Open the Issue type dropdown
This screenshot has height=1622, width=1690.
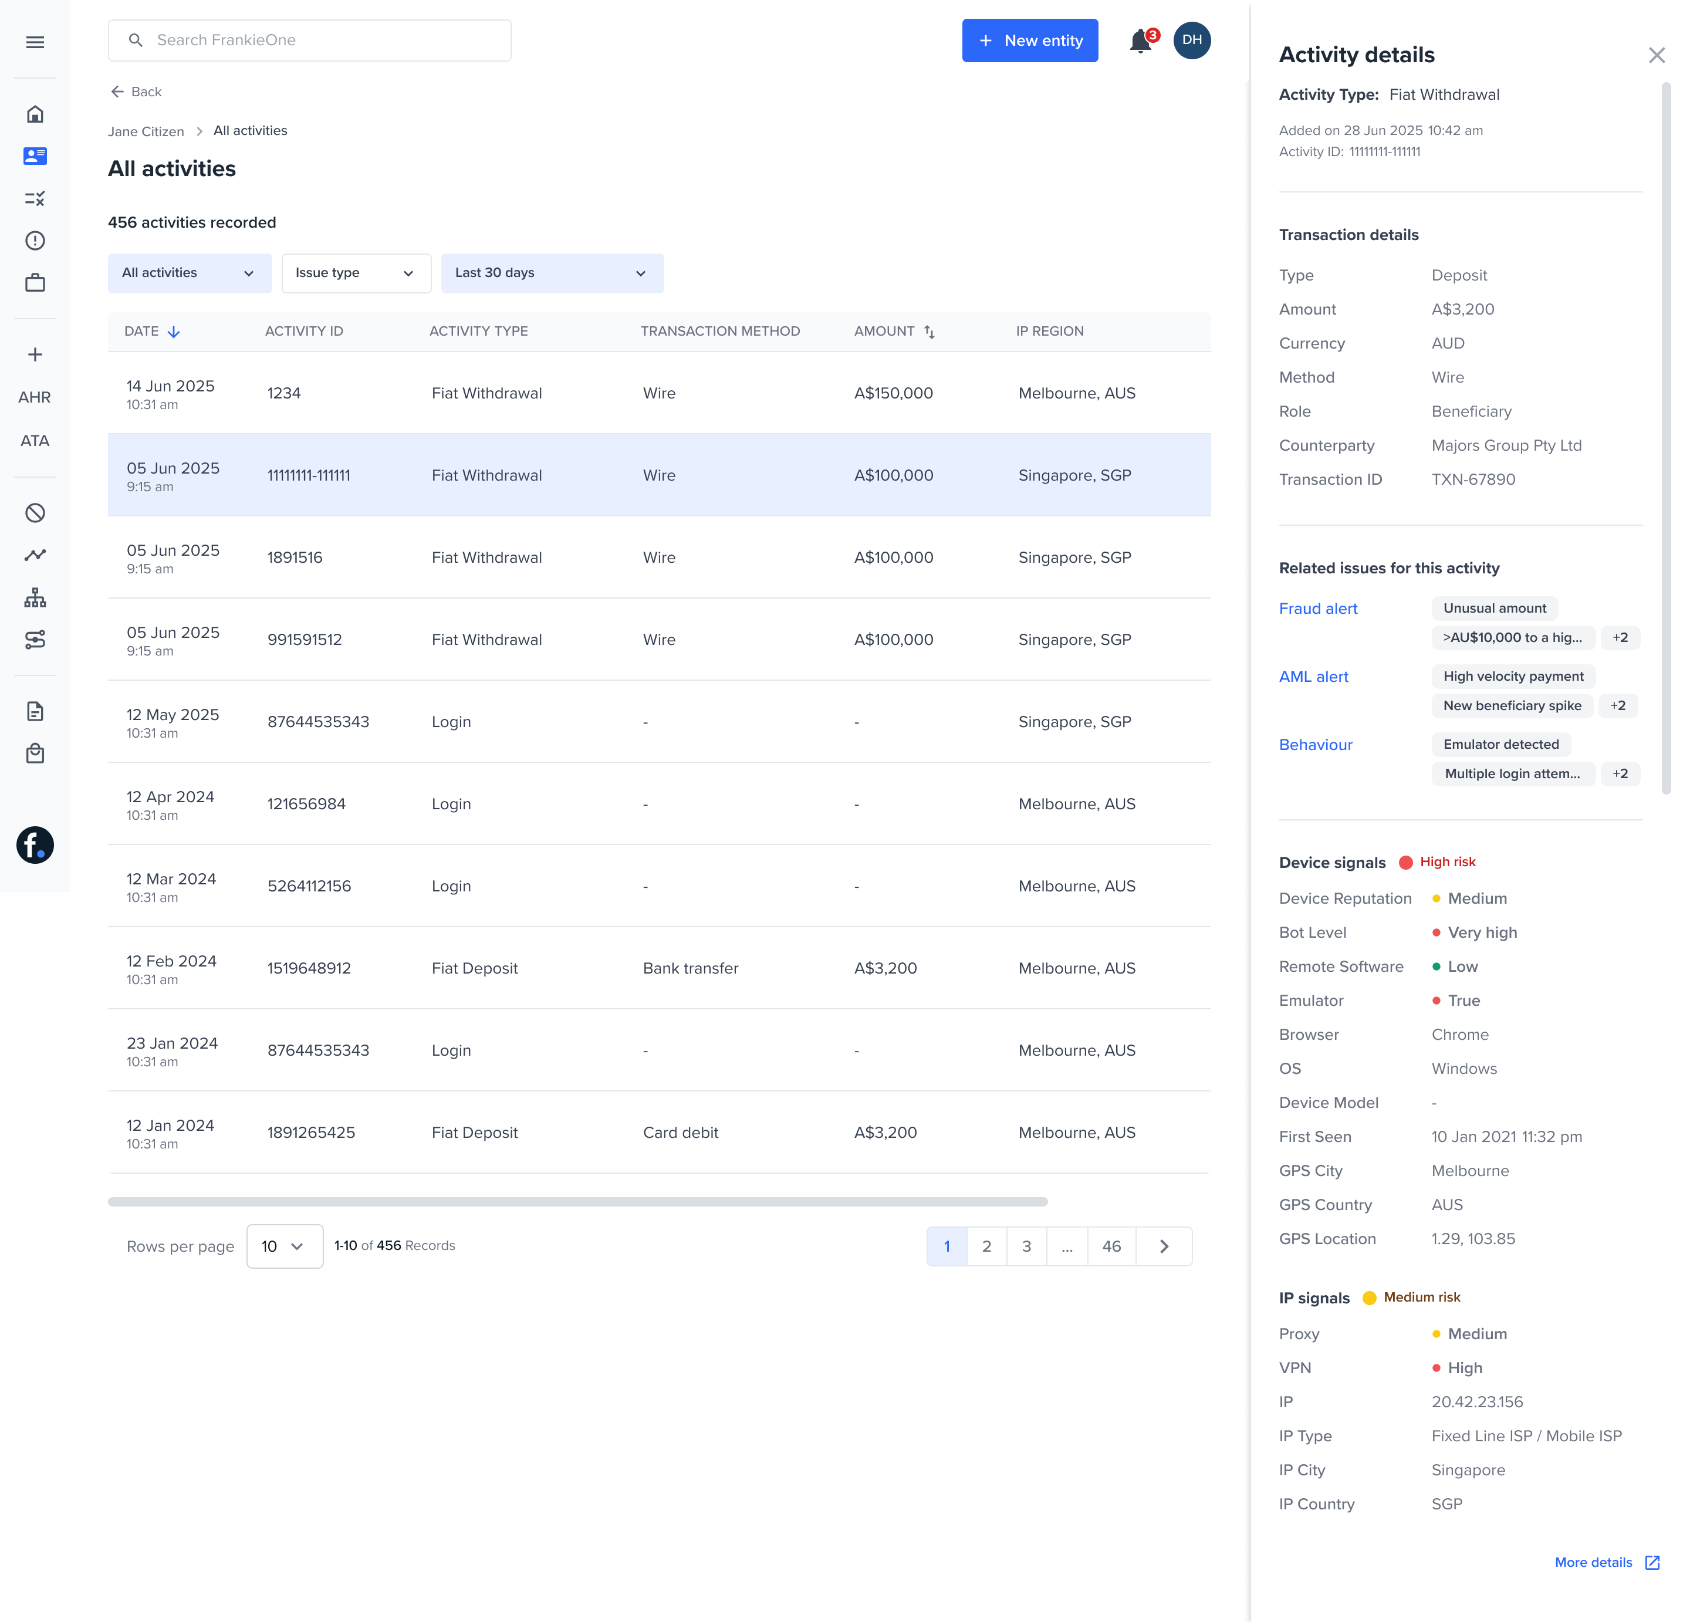[355, 273]
